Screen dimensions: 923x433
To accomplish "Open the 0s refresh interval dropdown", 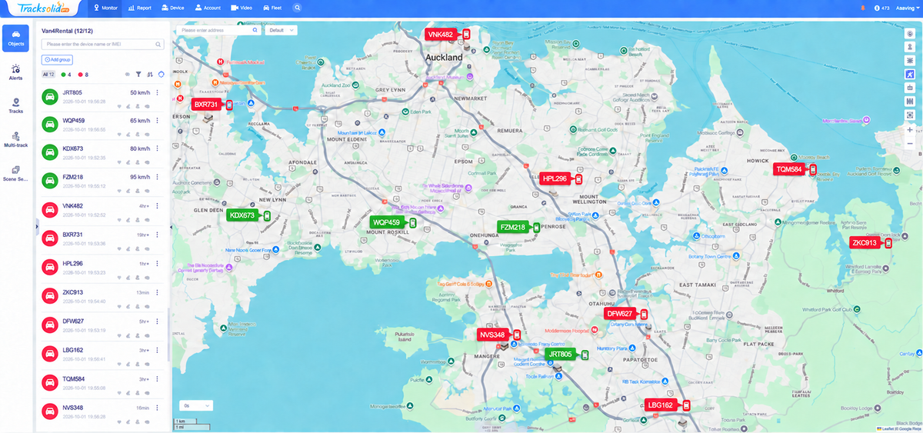I will click(195, 405).
